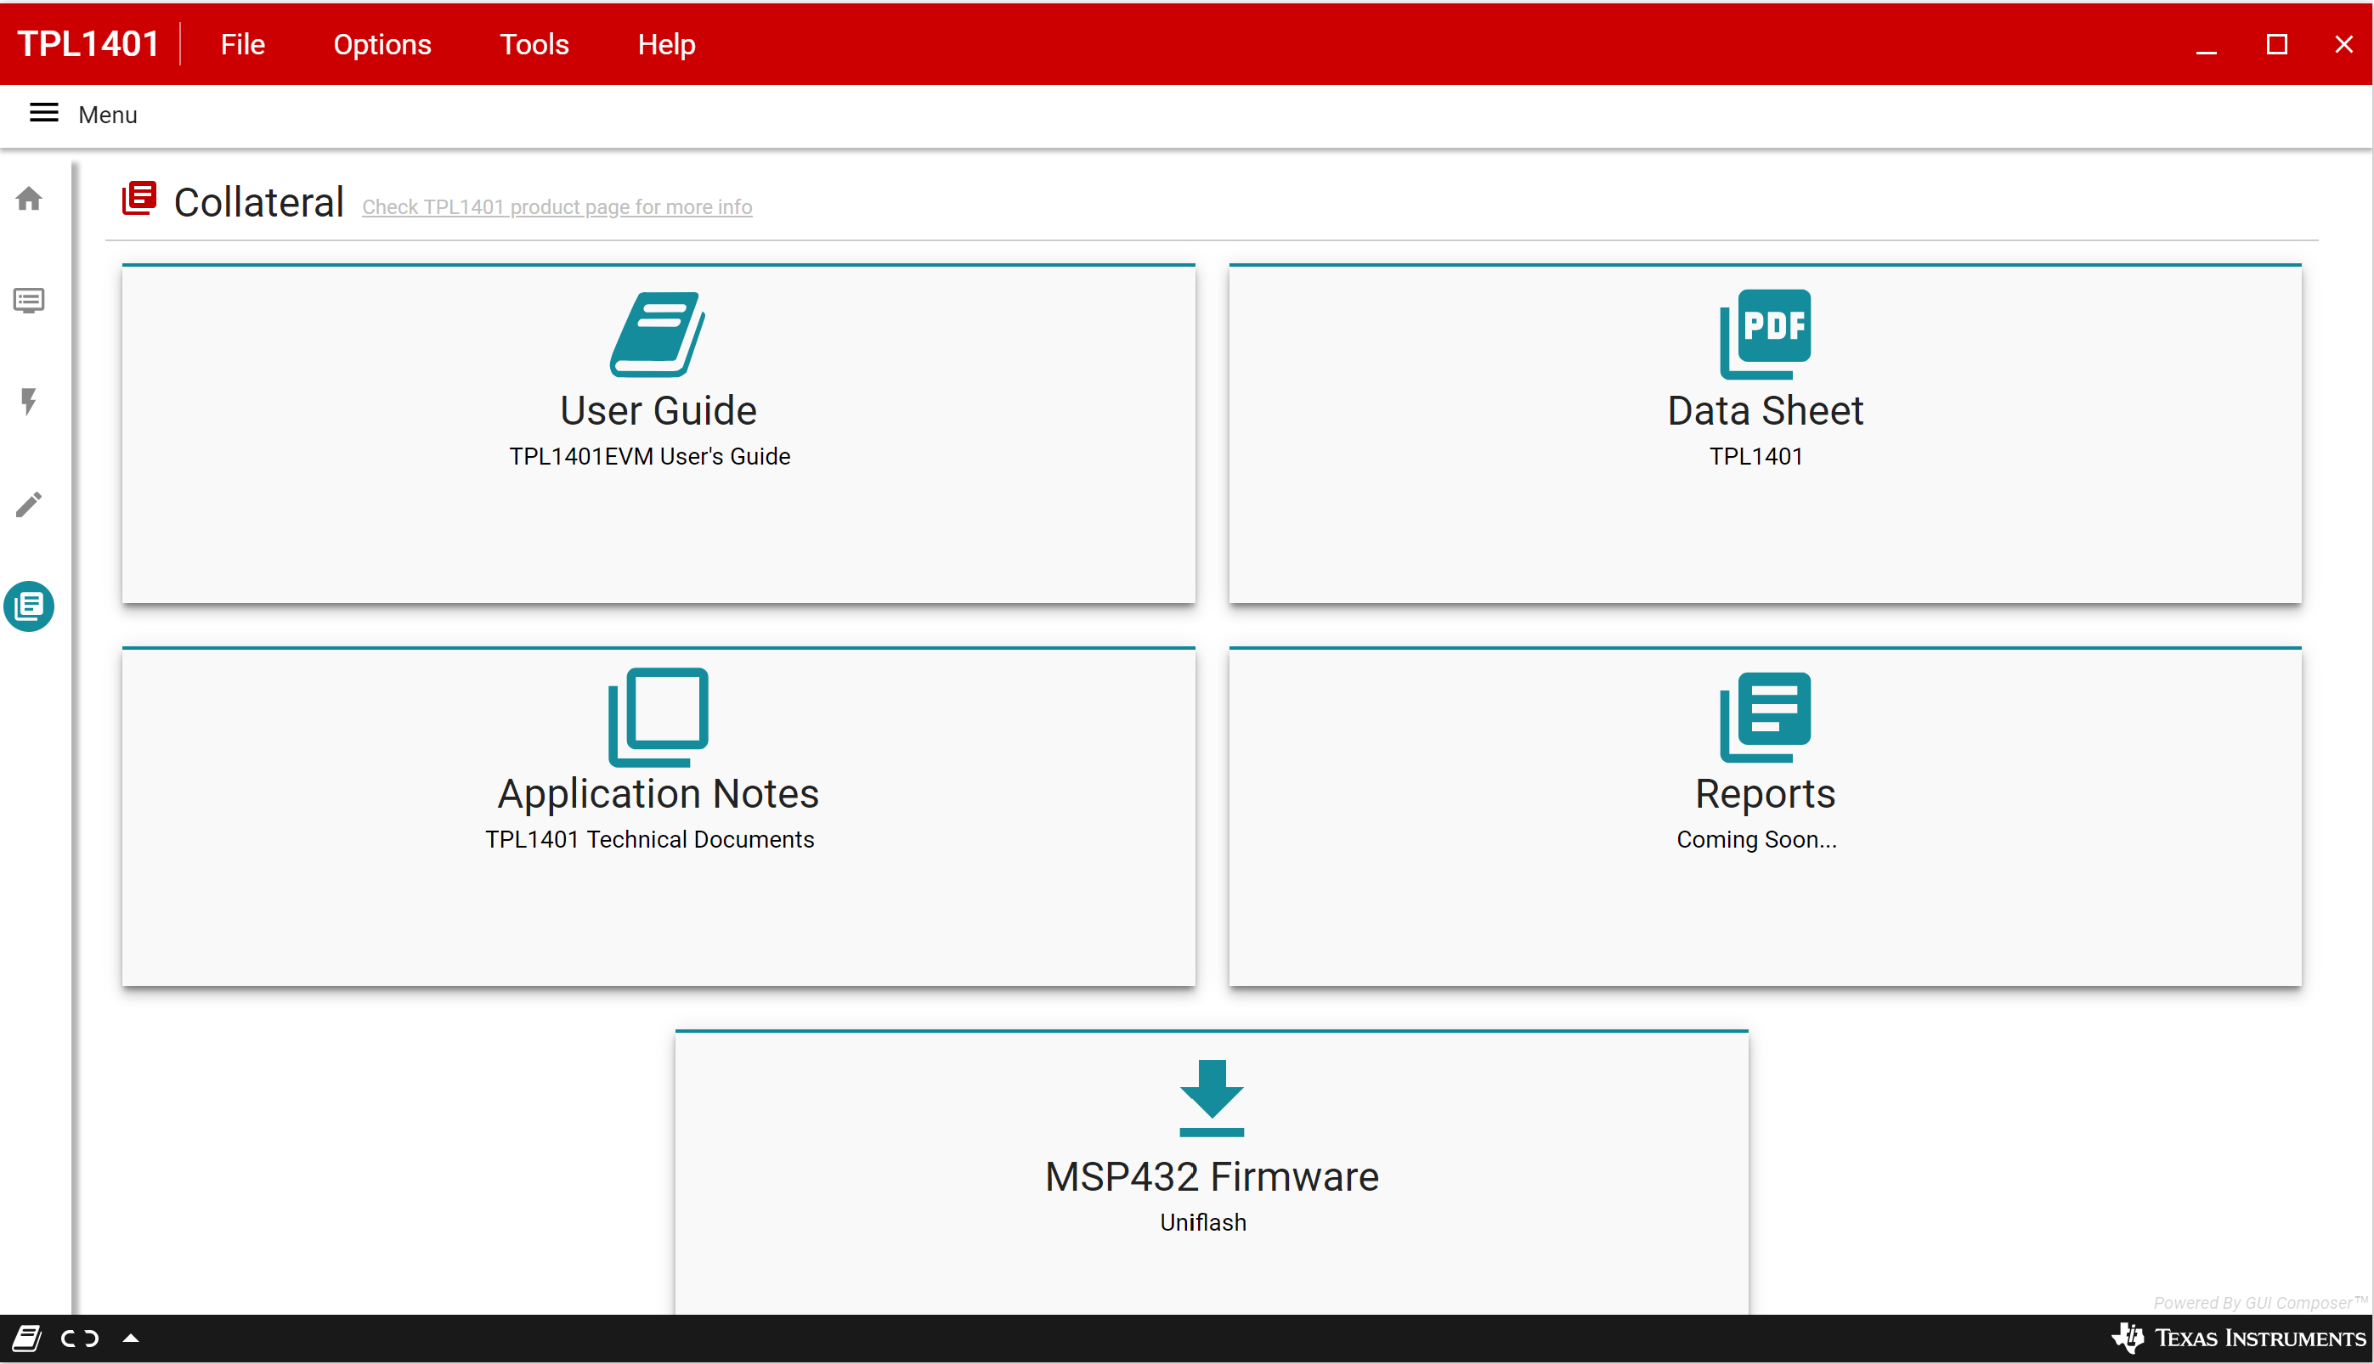Select the lightning bolt sidebar icon
The height and width of the screenshot is (1364, 2374).
pos(29,402)
